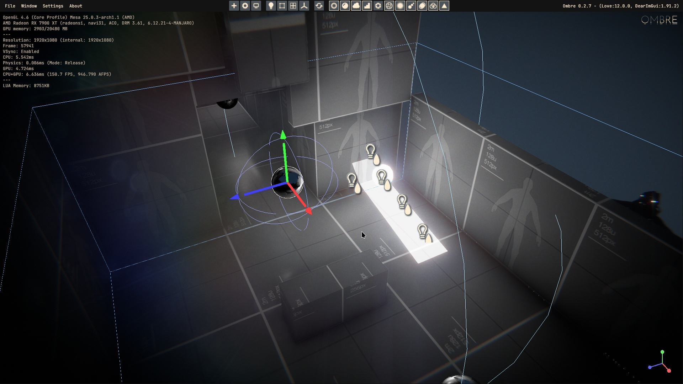Toggle the glowing bloom circle icon

coord(400,6)
